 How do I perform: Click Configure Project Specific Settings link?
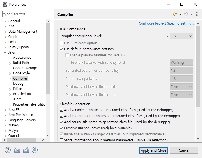coord(167,23)
